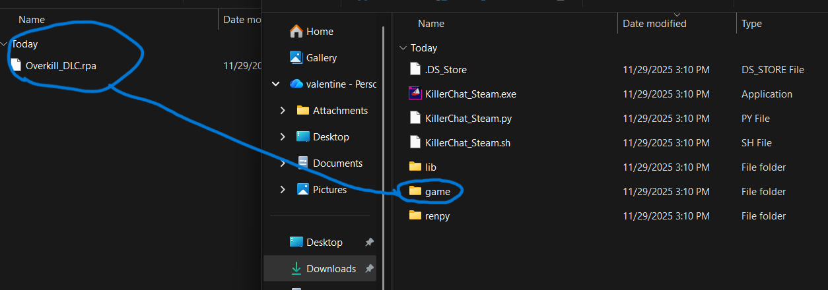This screenshot has width=828, height=290.
Task: Sort by the Type column header
Action: click(x=751, y=24)
